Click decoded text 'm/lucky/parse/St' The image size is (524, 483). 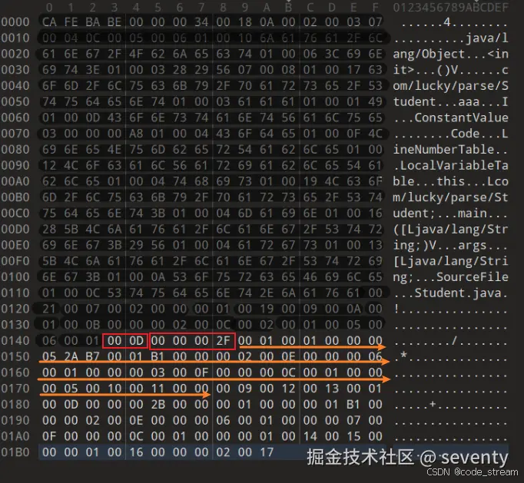click(451, 197)
